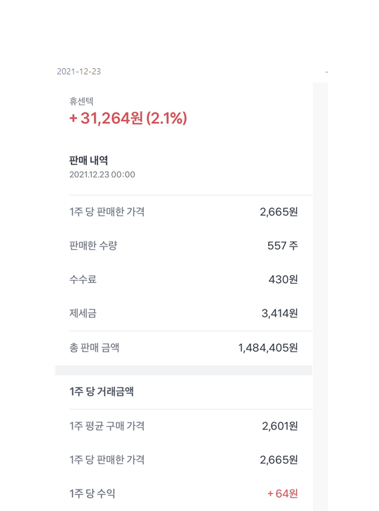379x511 pixels.
Task: Click the 557 주 quantity value
Action: coord(283,245)
